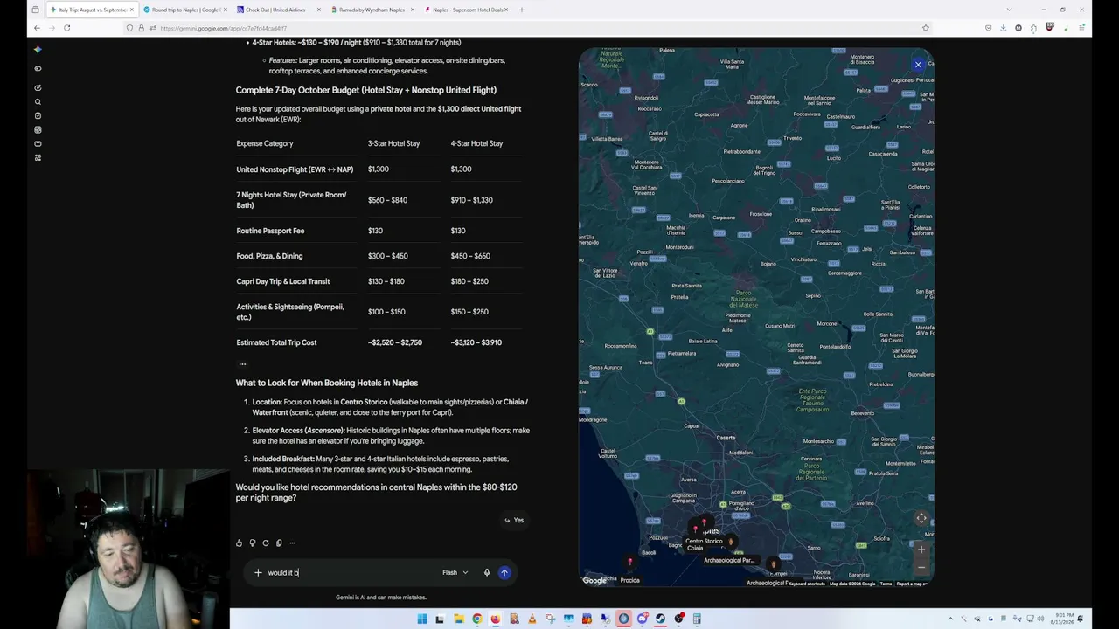Focus the prompt text field
This screenshot has height=629, width=1119.
[x=350, y=572]
